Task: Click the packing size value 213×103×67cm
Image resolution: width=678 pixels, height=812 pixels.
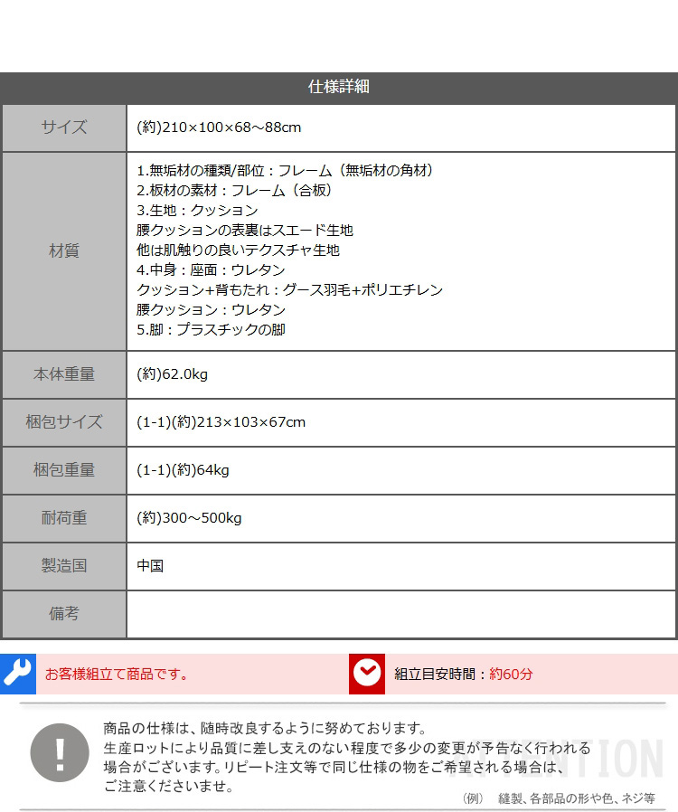Action: pyautogui.click(x=221, y=422)
